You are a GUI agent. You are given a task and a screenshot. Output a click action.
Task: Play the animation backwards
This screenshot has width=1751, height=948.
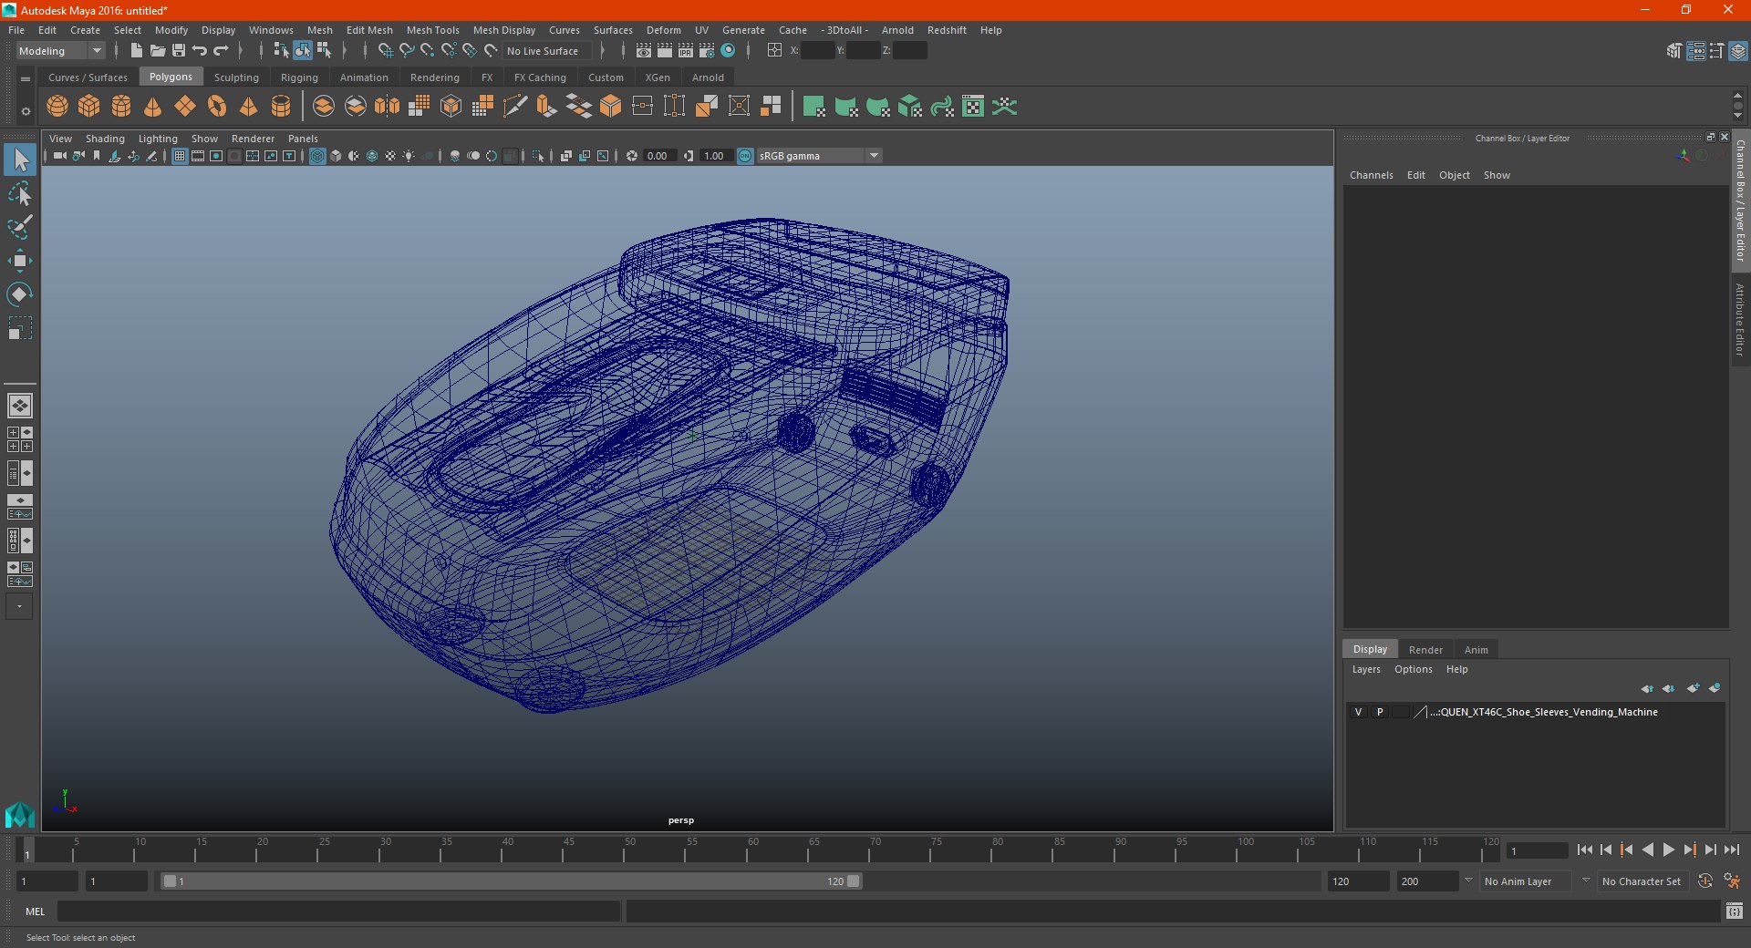[x=1647, y=850]
